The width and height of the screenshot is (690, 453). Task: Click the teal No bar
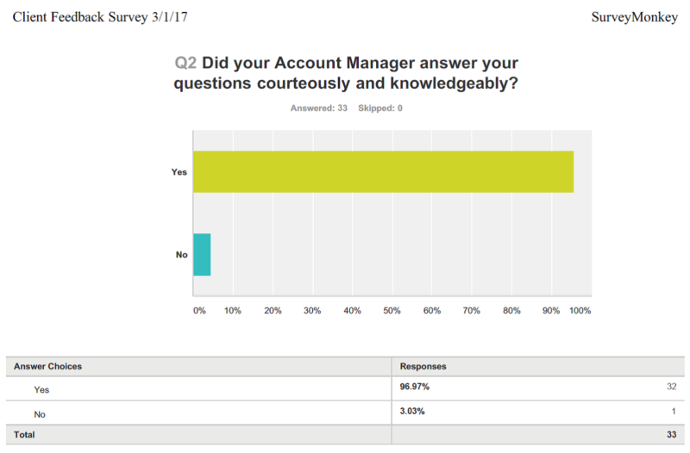click(202, 254)
